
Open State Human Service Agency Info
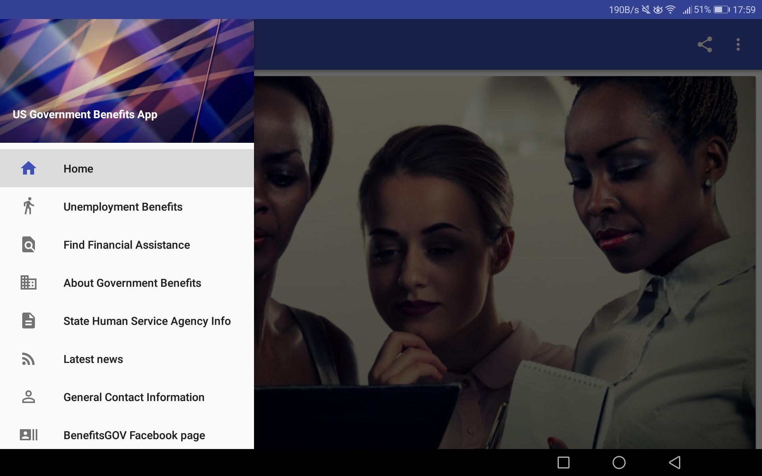coord(127,321)
